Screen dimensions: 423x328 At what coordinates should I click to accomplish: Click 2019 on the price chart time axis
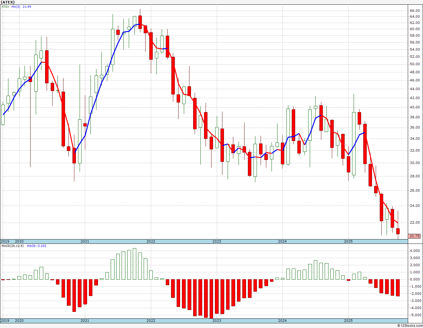(x=5, y=241)
